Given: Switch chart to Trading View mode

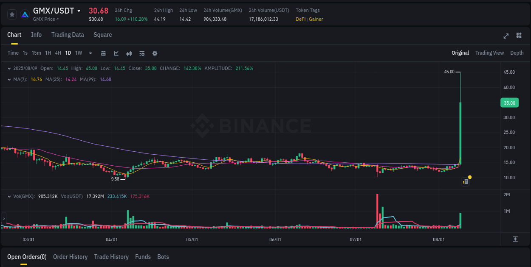Looking at the screenshot, I should (489, 53).
